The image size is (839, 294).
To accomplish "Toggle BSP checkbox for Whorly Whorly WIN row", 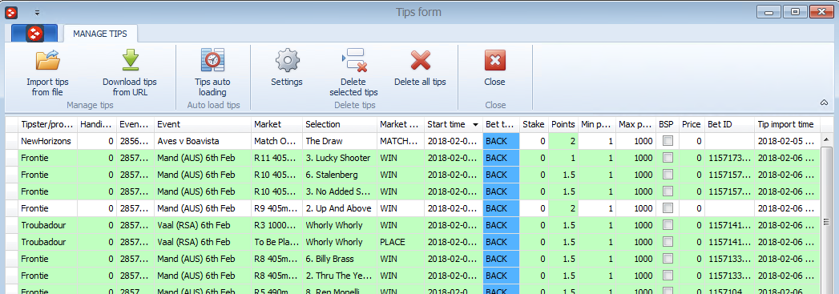I will (x=668, y=225).
